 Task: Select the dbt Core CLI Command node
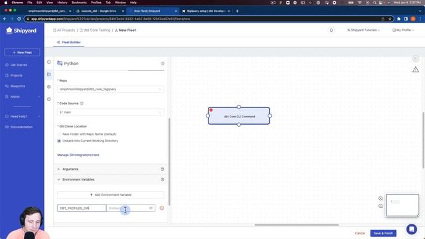[239, 116]
